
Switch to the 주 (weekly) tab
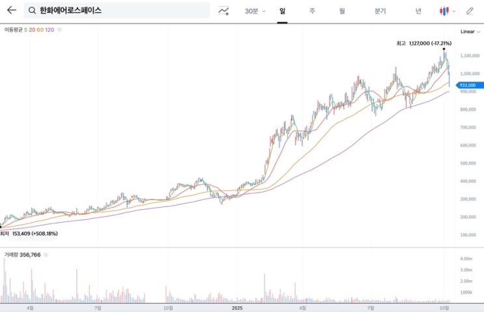pyautogui.click(x=312, y=11)
